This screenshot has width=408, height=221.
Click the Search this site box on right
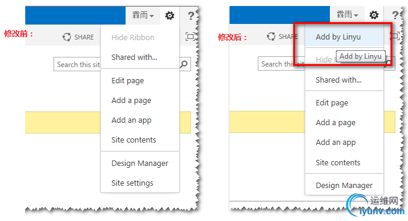282,63
